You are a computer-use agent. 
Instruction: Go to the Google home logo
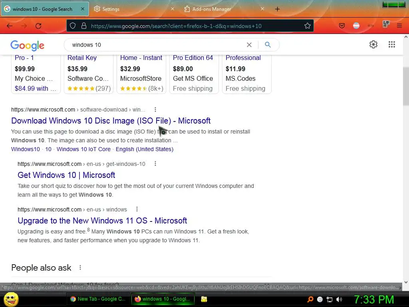[x=28, y=46]
